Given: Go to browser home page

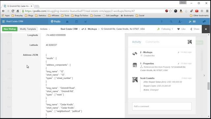Looking at the screenshot, I should [17, 11].
